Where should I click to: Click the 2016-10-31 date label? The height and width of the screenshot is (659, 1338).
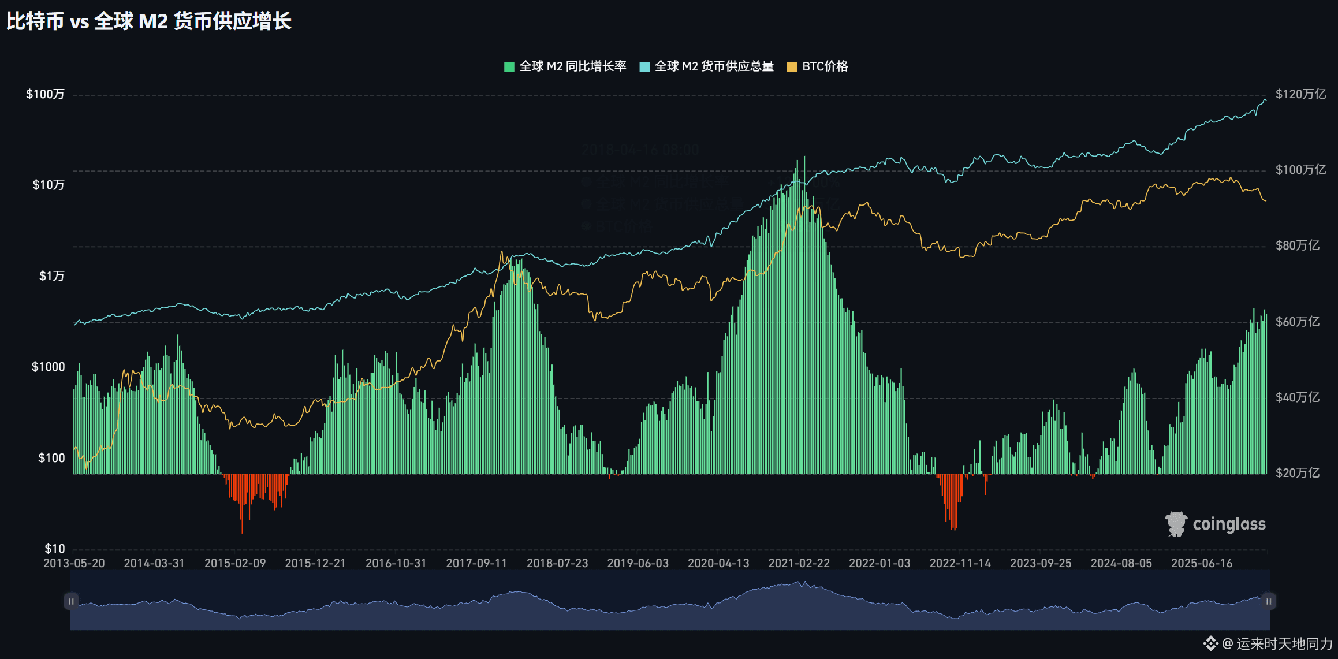click(396, 563)
